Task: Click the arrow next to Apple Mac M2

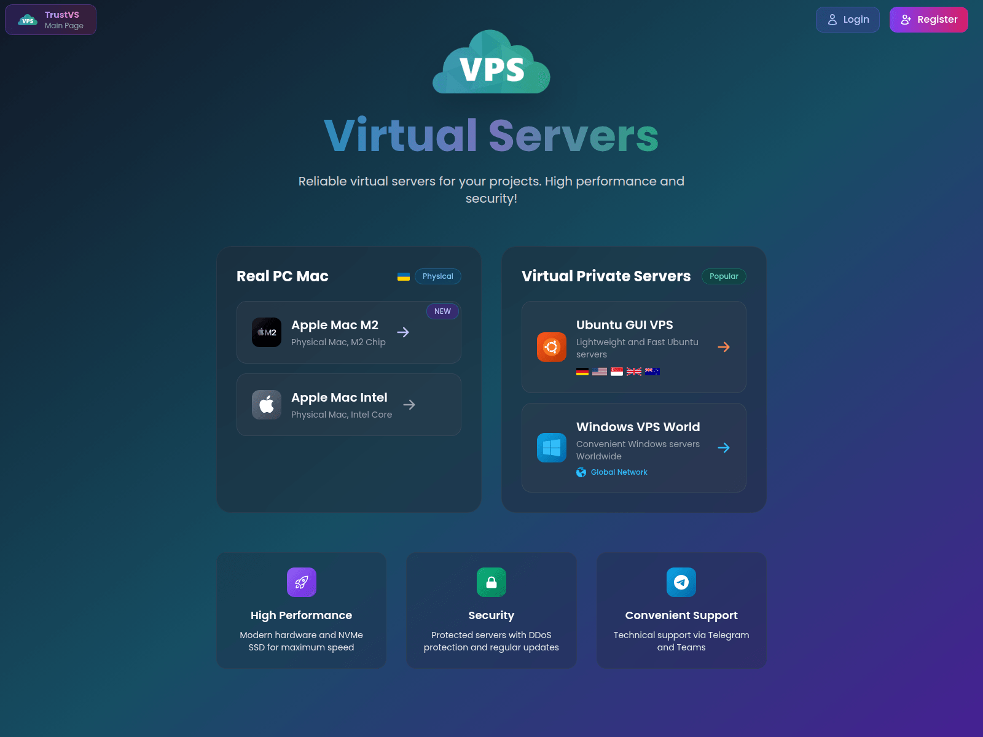Action: [403, 332]
